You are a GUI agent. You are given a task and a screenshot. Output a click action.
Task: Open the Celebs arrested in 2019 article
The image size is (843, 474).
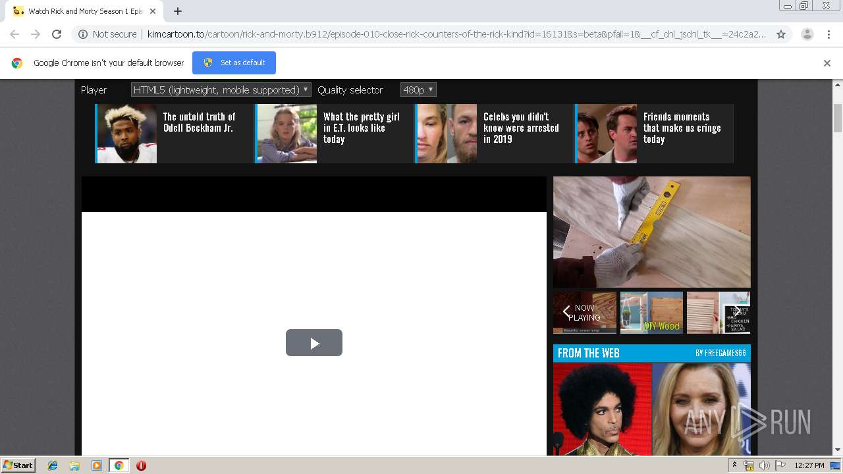click(521, 128)
